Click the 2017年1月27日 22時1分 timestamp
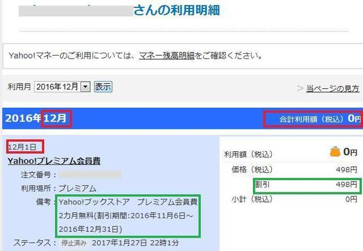The height and width of the screenshot is (251, 363). (136, 243)
